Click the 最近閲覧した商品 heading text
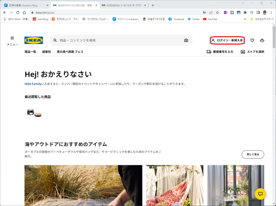 [x=38, y=97]
